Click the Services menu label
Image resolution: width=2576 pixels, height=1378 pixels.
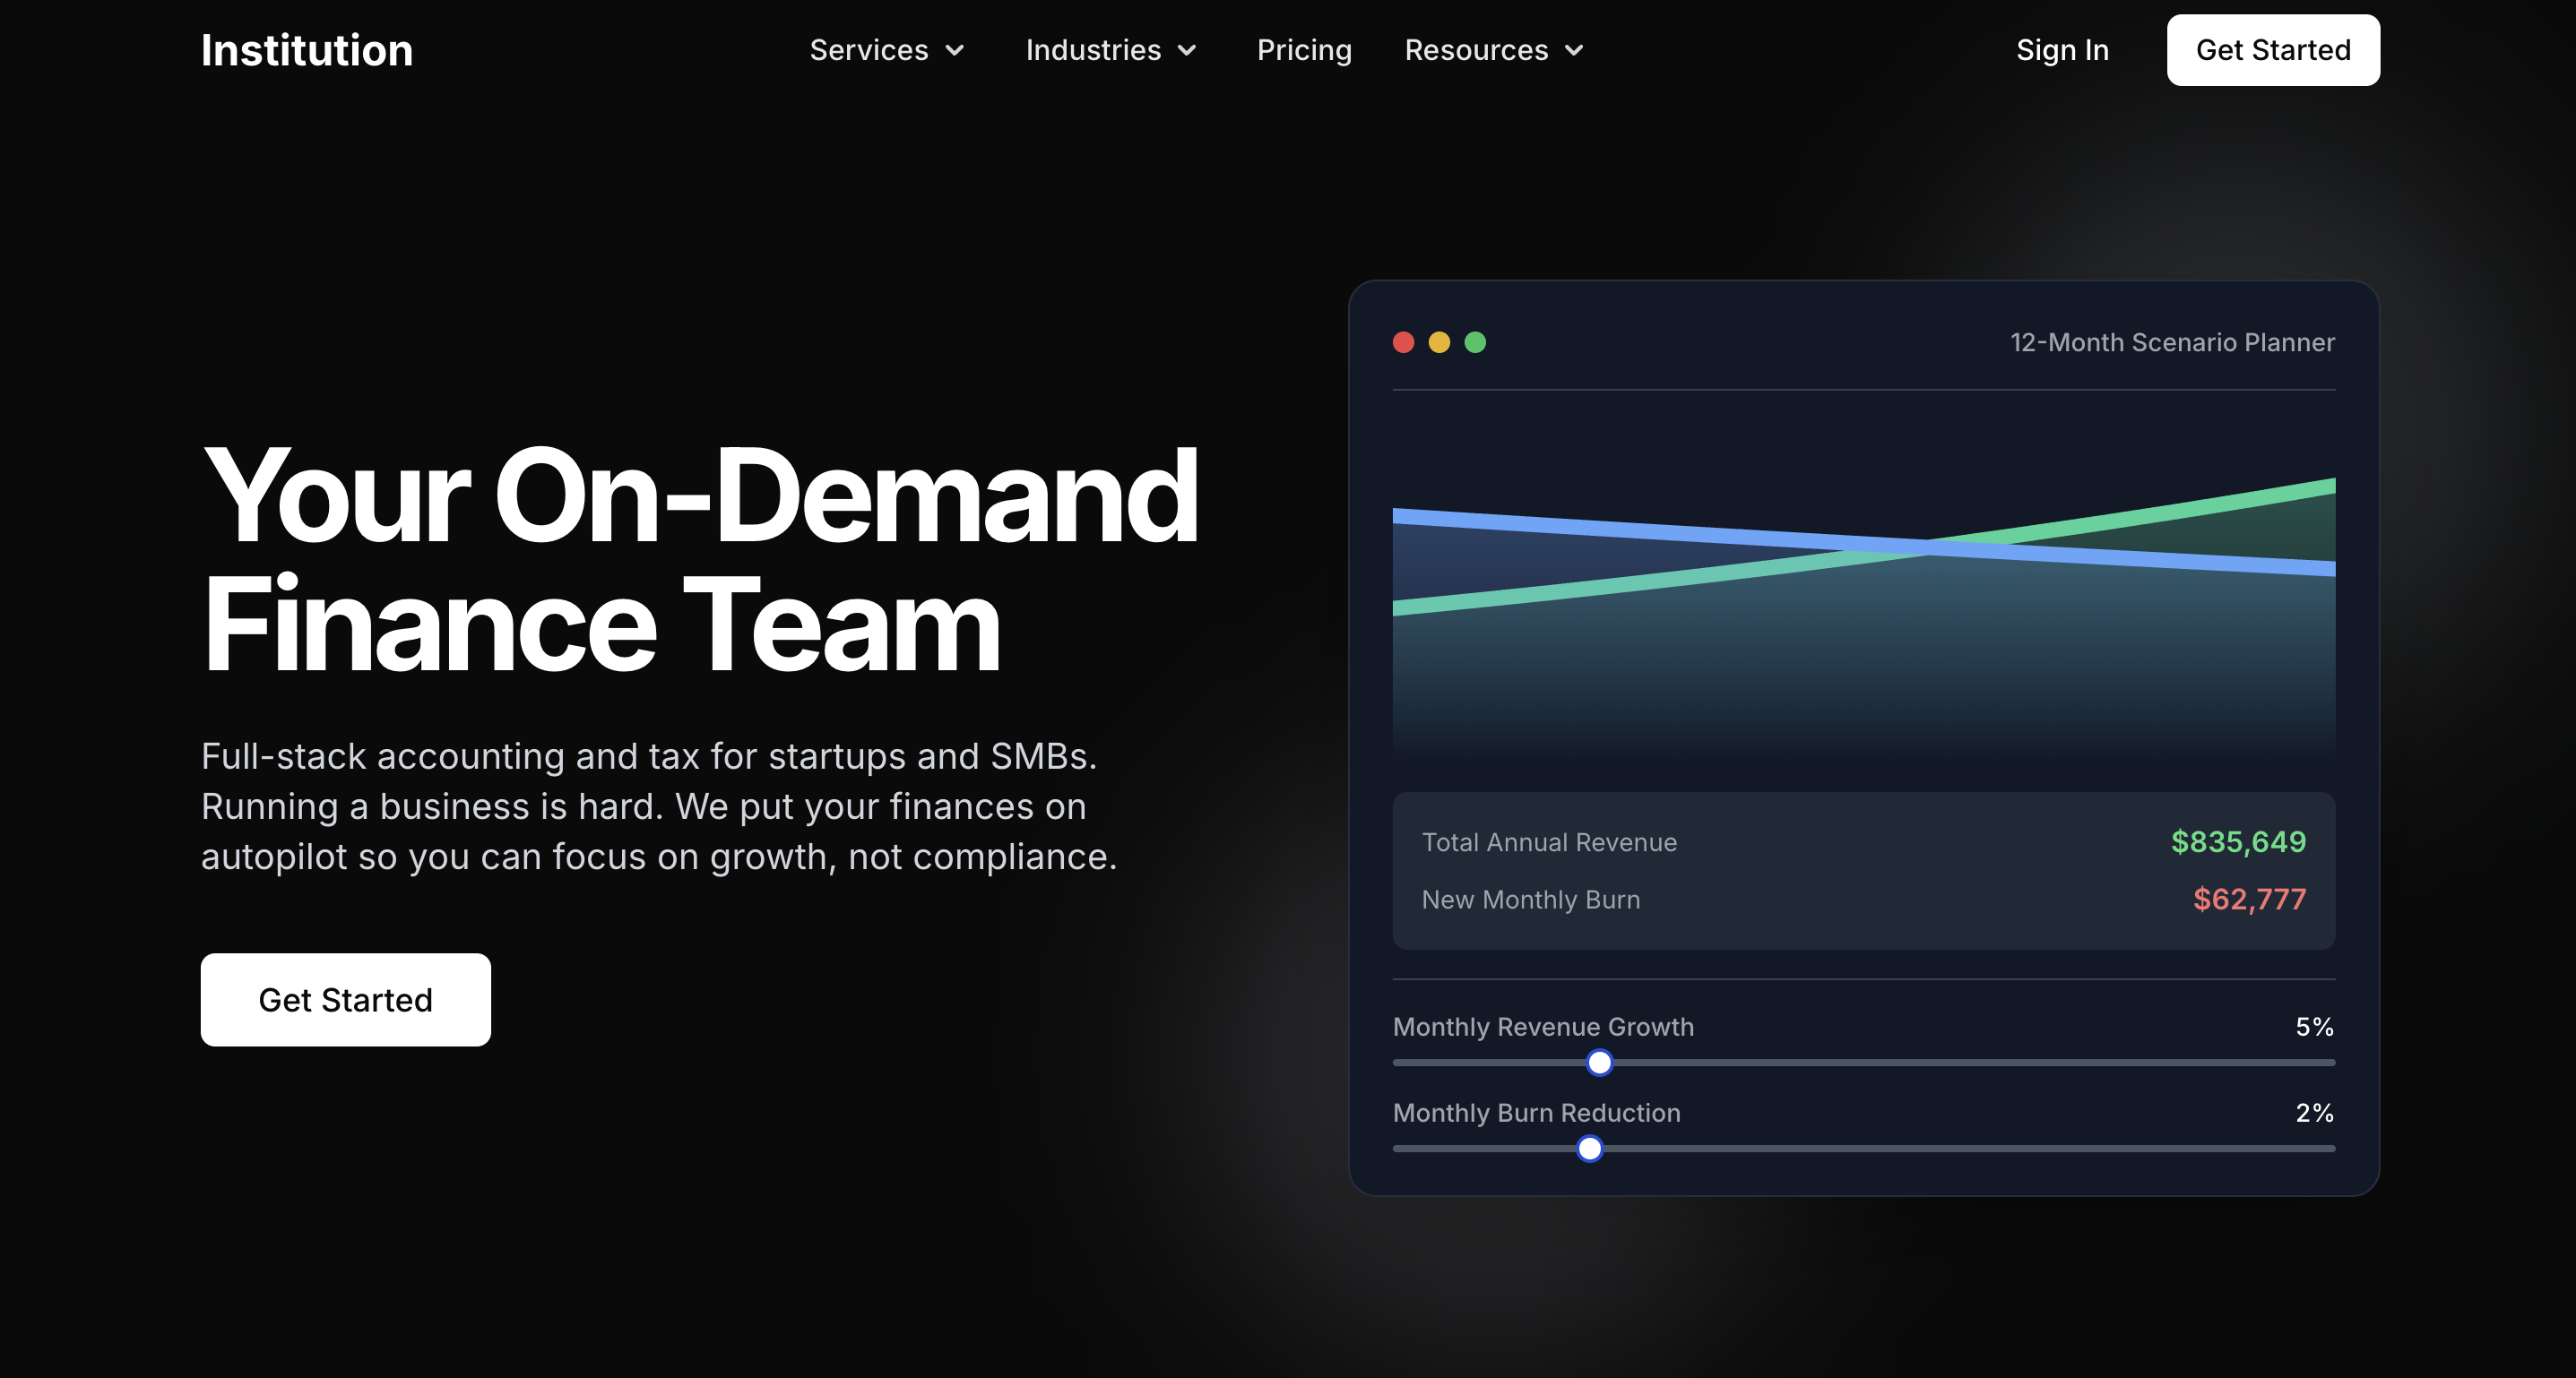point(868,50)
